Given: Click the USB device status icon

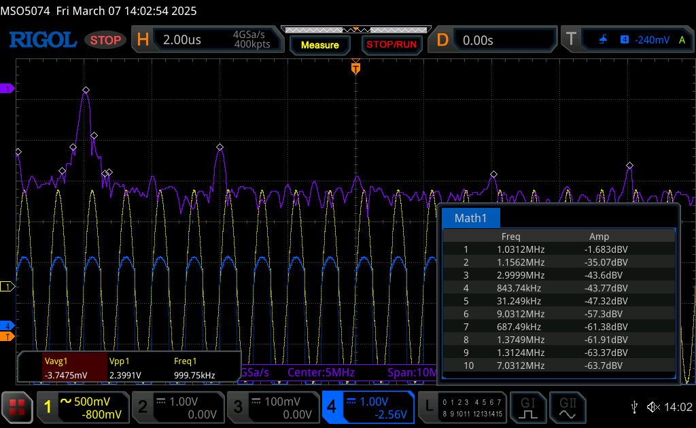Looking at the screenshot, I should 634,407.
